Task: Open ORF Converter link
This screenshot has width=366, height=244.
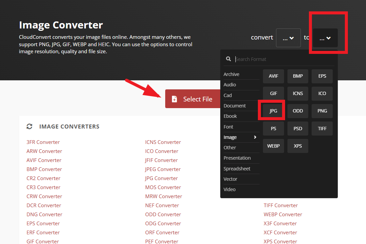Action: pyautogui.click(x=162, y=233)
